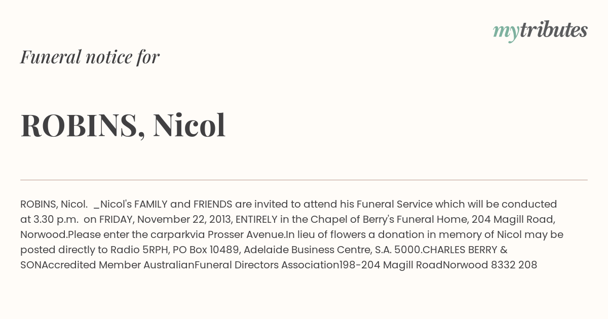Click the "ROBINS, Nicol" name title
608x319 pixels.
(123, 125)
